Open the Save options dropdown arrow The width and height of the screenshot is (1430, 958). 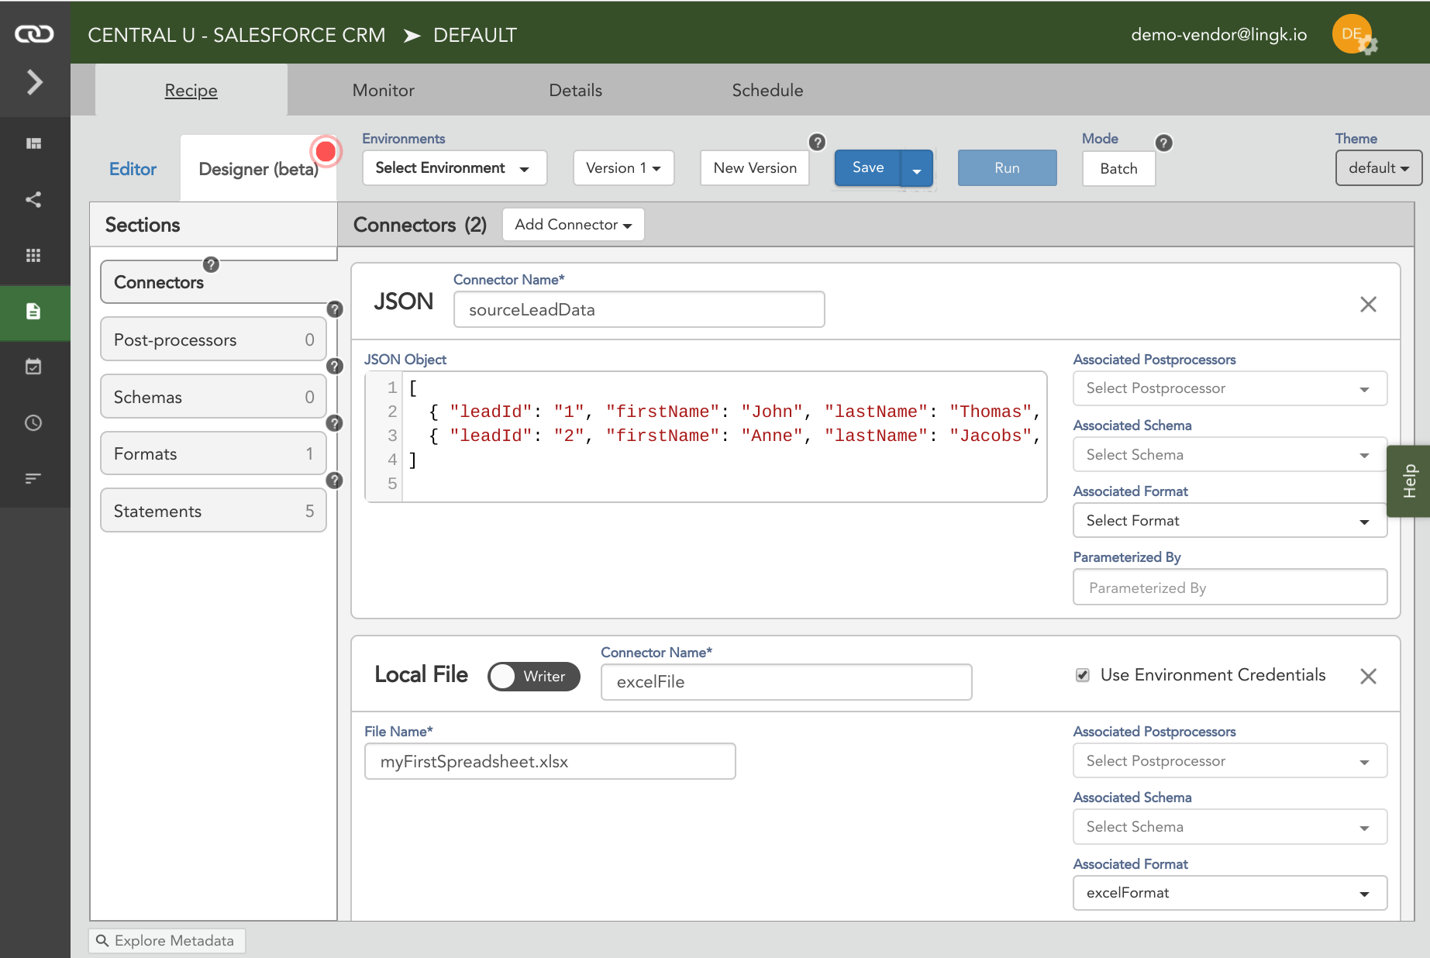[917, 168]
